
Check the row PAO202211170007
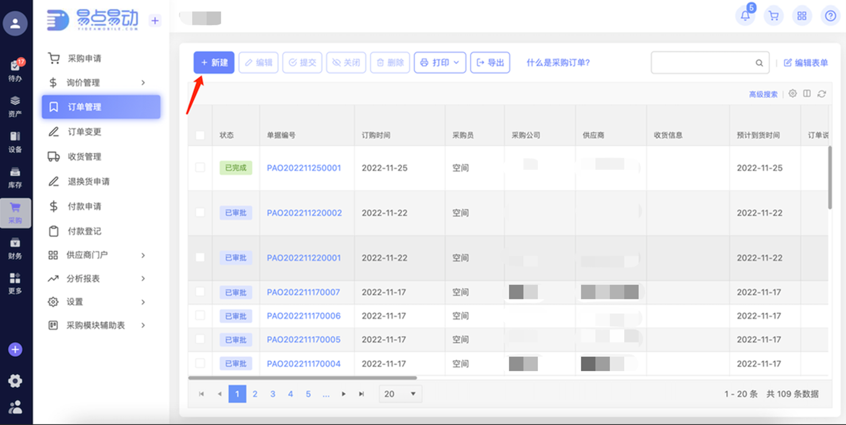[200, 292]
